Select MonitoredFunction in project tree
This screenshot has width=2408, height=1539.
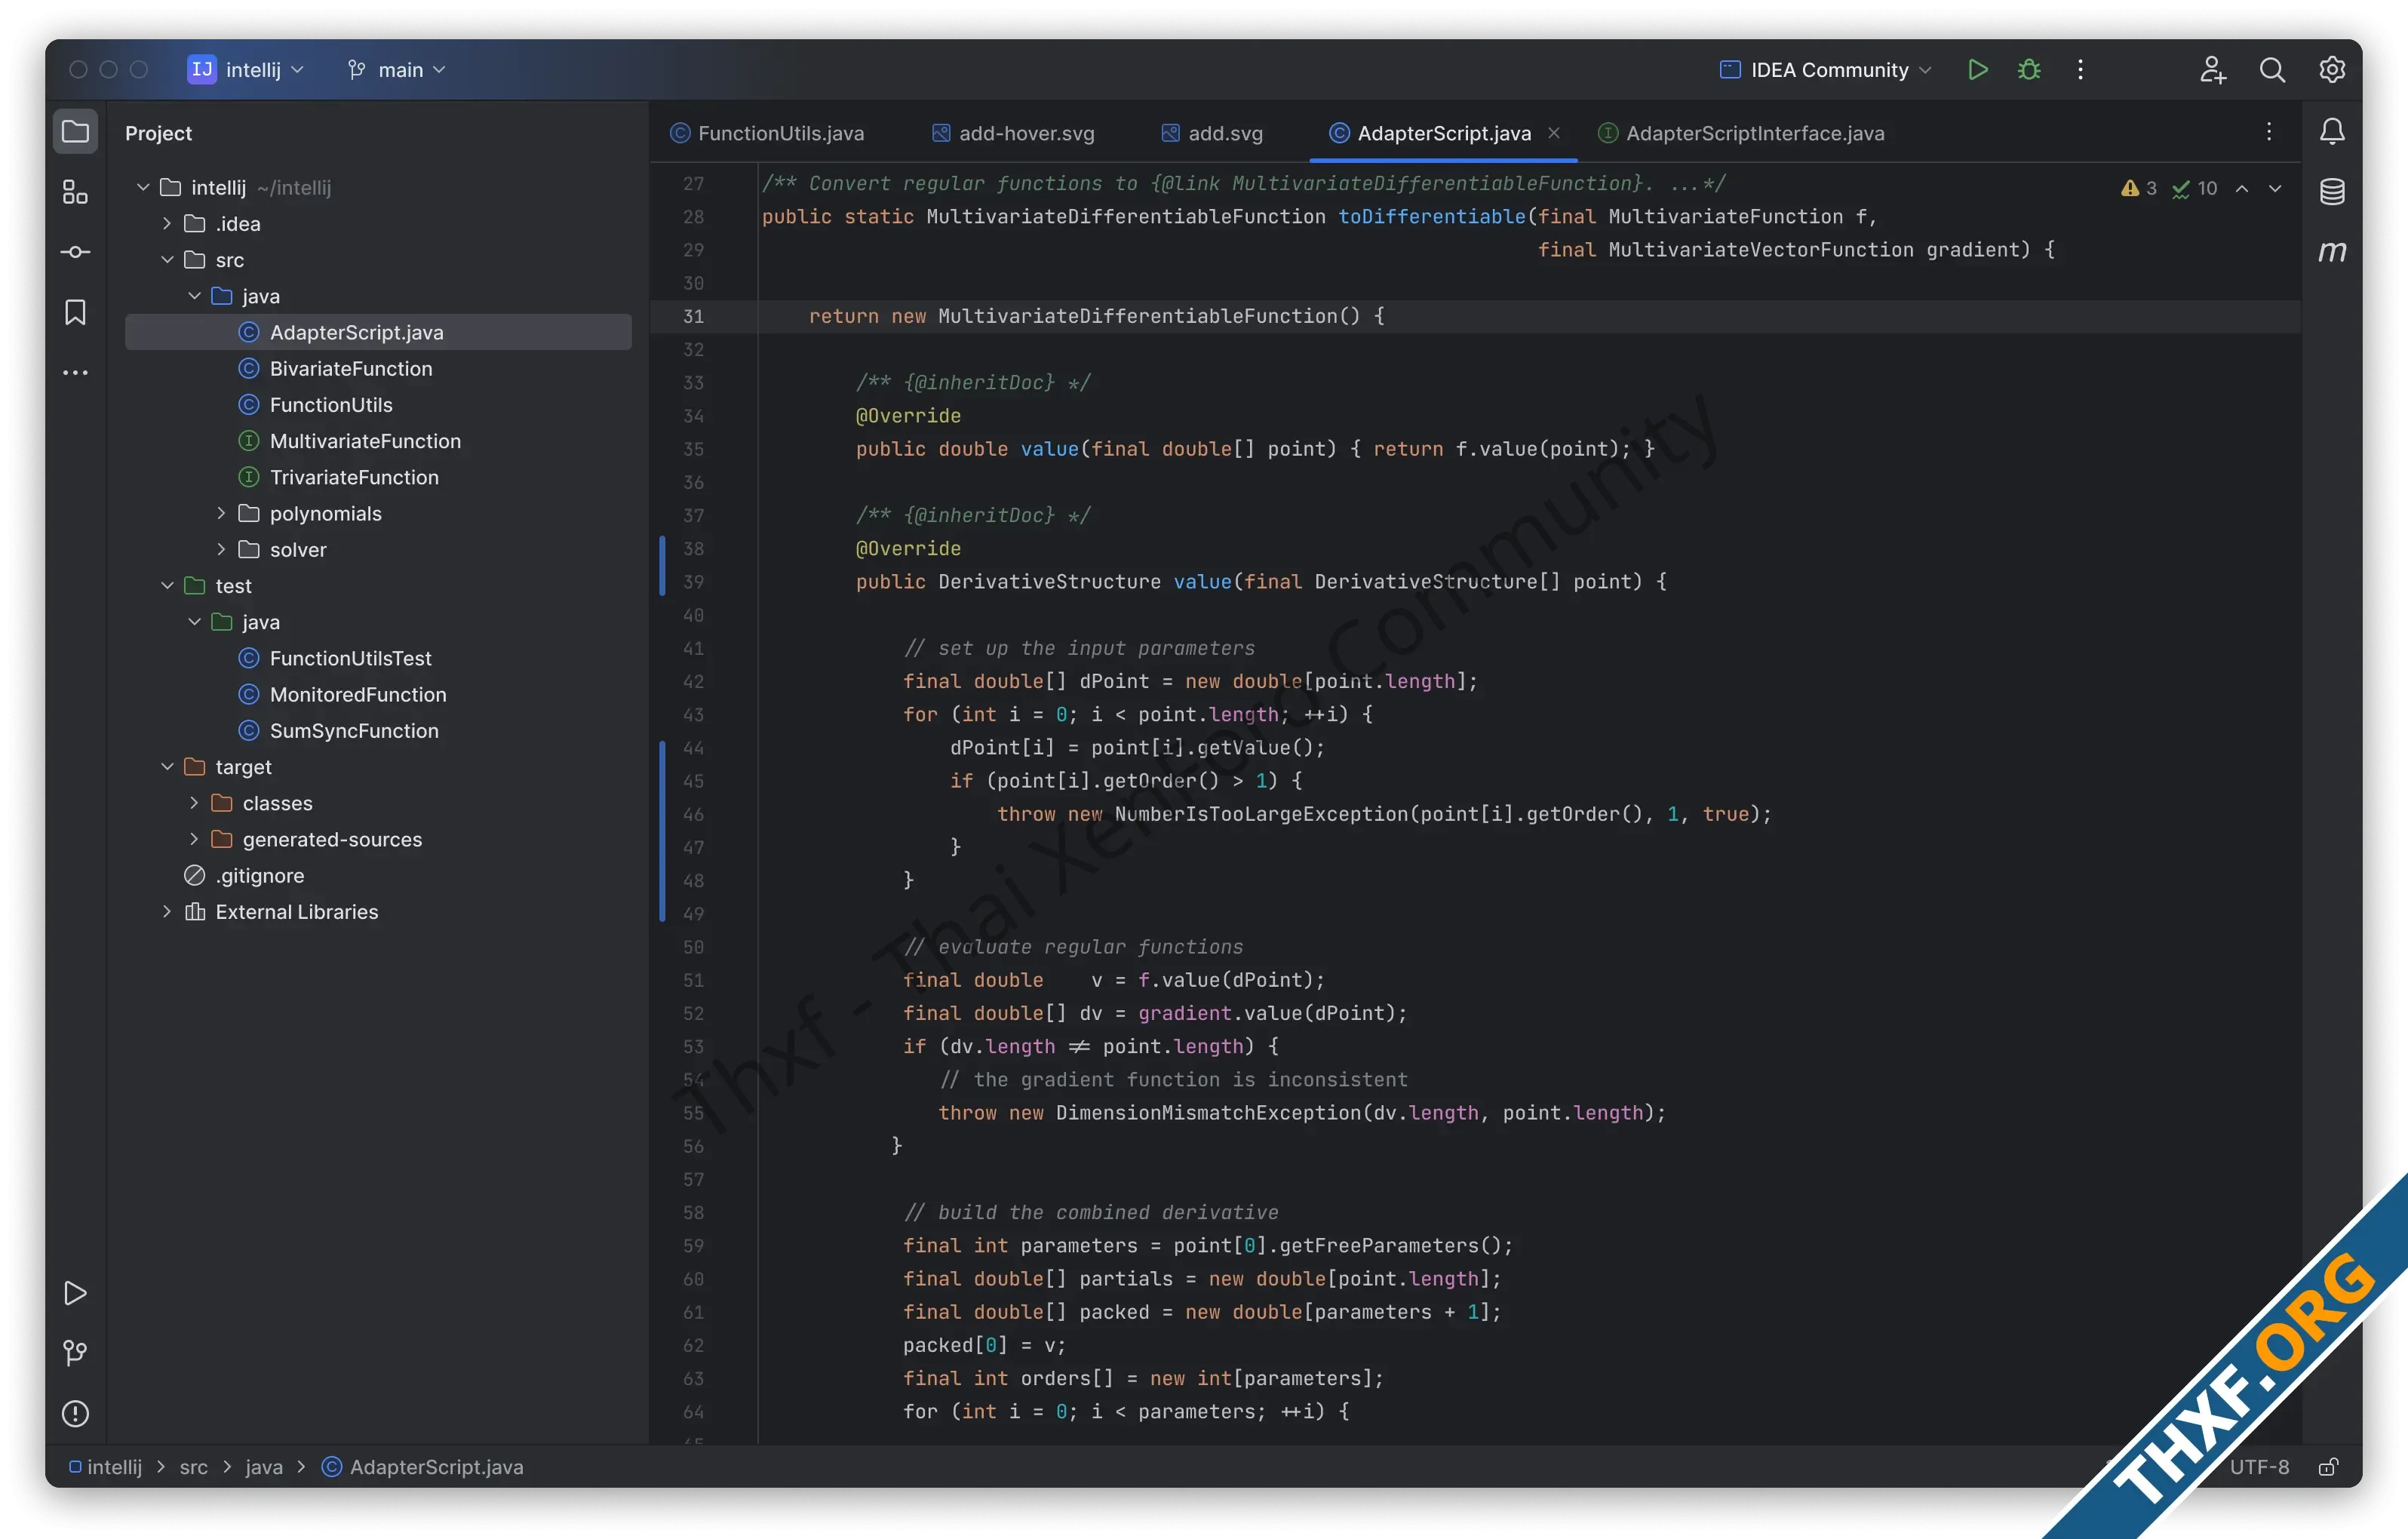357,695
